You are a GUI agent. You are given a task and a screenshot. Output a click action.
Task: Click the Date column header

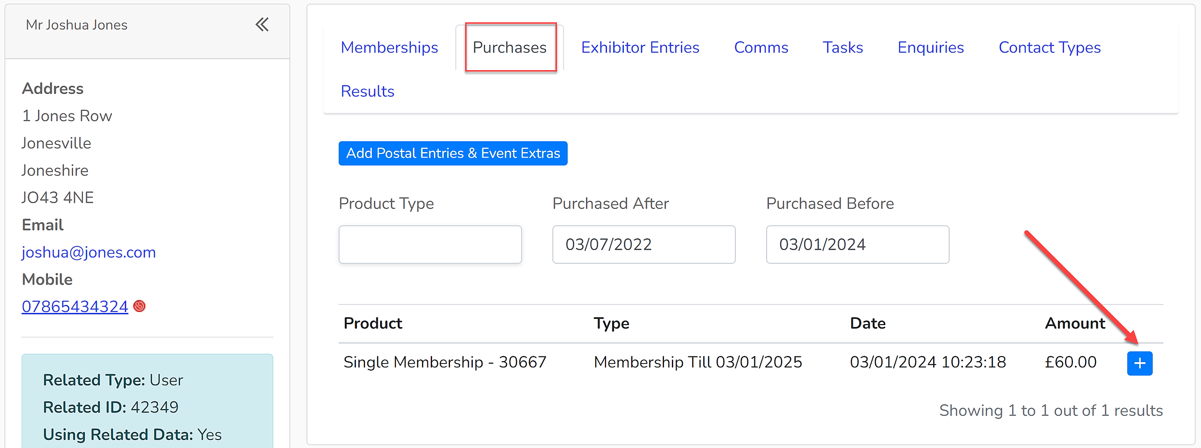tap(868, 323)
